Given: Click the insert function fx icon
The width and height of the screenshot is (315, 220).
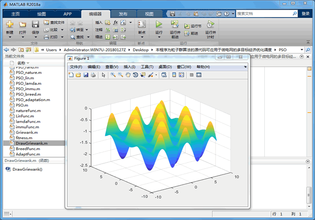Looking at the screenshot, I should pyautogui.click(x=115, y=22).
